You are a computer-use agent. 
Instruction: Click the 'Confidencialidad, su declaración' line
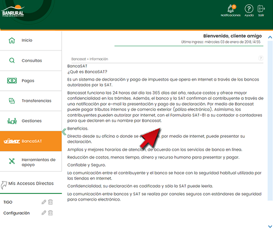[140, 186]
